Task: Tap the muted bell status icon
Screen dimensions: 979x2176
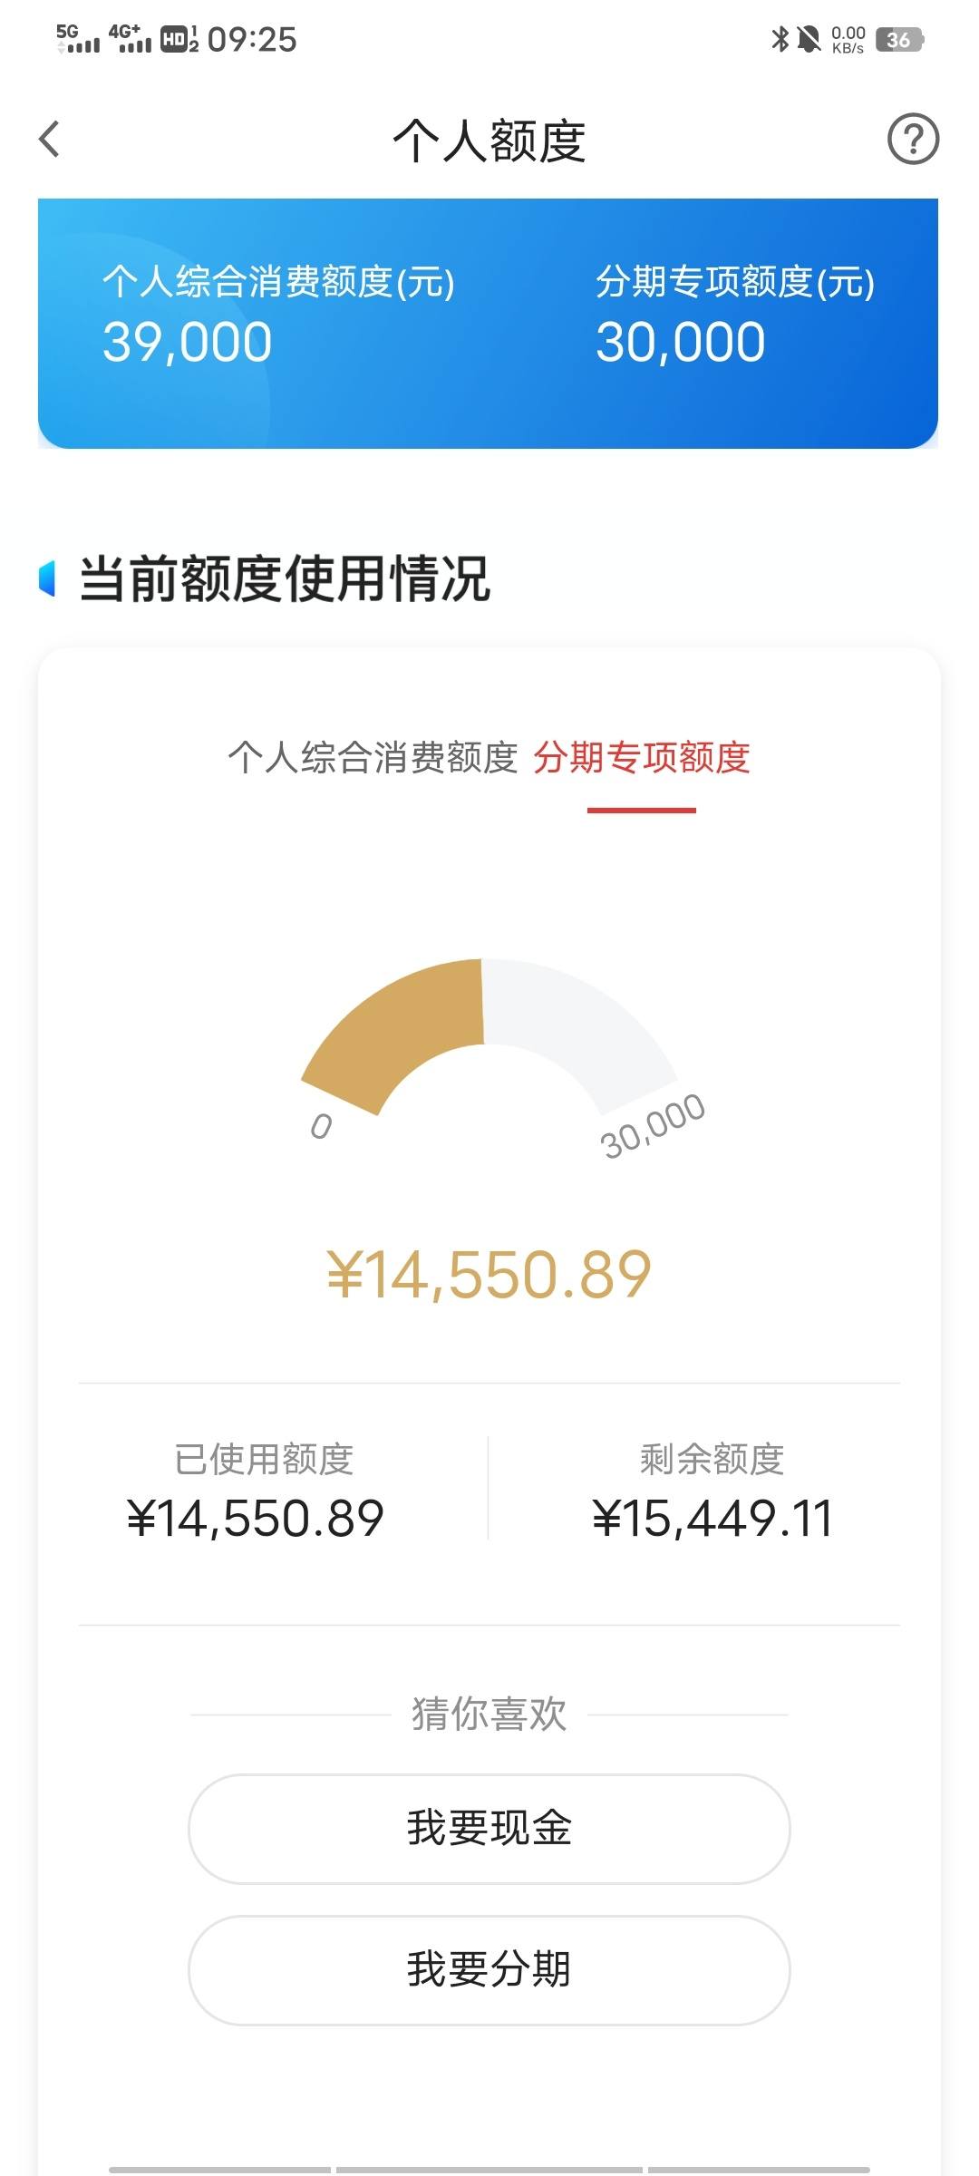Action: click(809, 39)
